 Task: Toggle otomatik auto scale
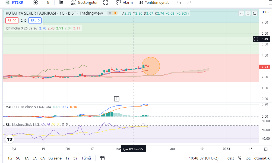coord(262,158)
